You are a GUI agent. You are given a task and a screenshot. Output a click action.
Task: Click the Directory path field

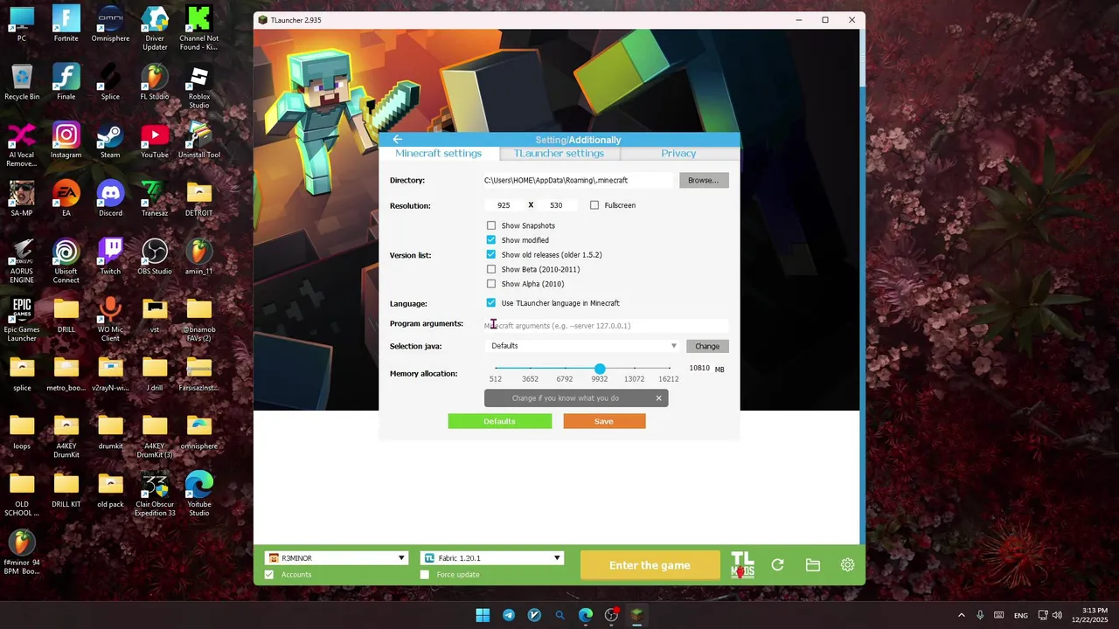(x=579, y=180)
